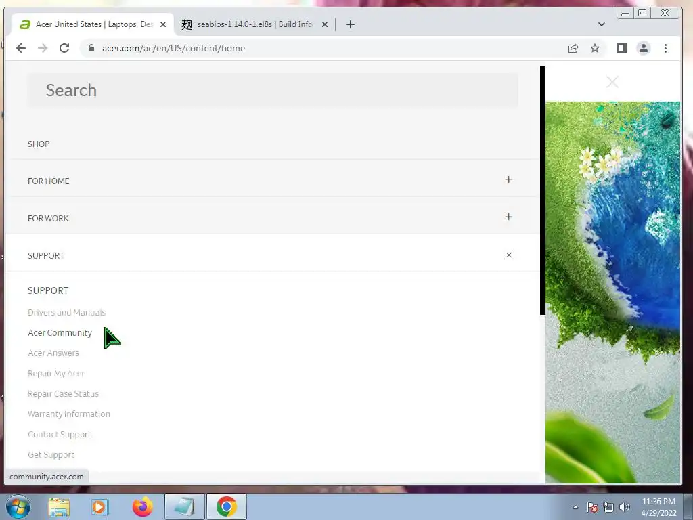
Task: Select the FOR WORK menu item
Action: coord(48,218)
